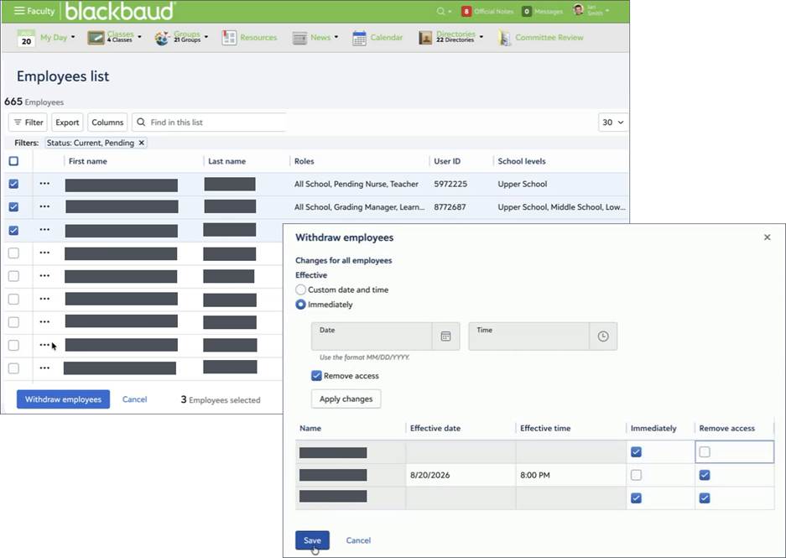This screenshot has width=786, height=558.
Task: Open the Committee Review menu item
Action: tap(549, 38)
